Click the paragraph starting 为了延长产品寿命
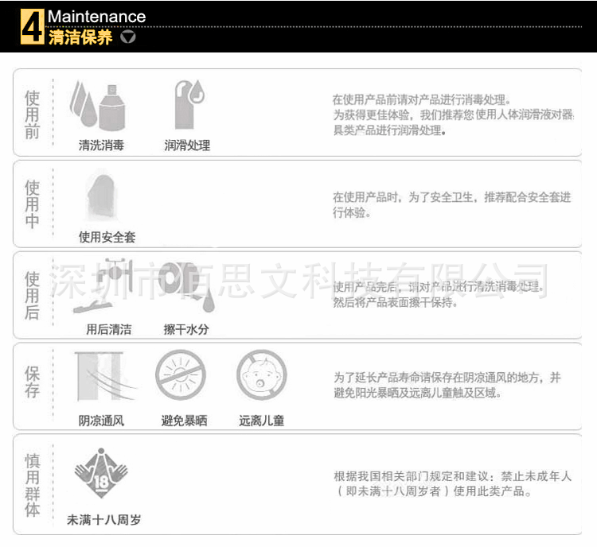The image size is (597, 547). coord(447,385)
